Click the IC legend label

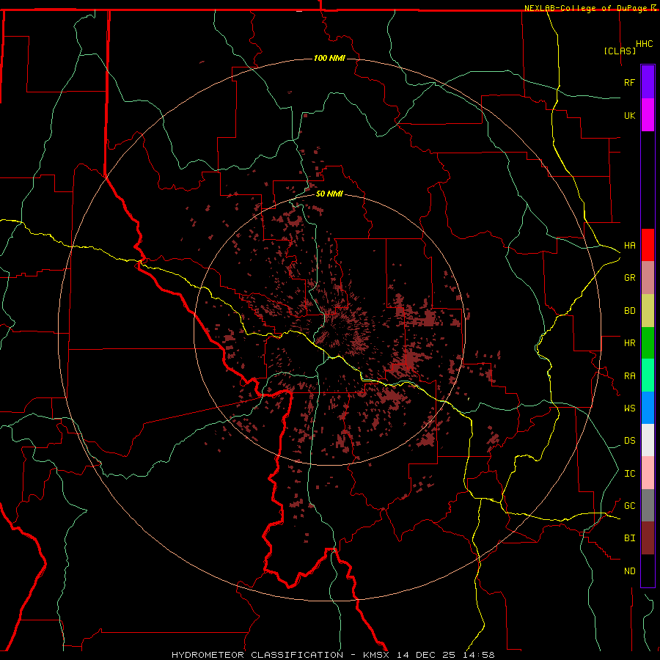point(630,473)
